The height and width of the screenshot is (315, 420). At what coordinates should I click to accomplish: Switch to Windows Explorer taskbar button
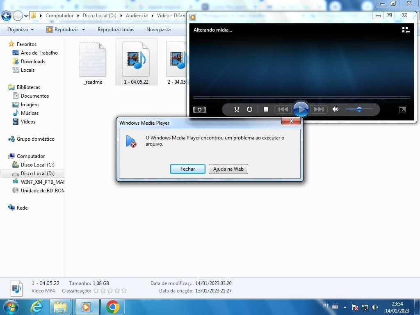60,307
